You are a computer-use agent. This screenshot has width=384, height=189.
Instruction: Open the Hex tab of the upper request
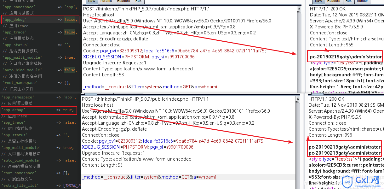[x=138, y=1]
